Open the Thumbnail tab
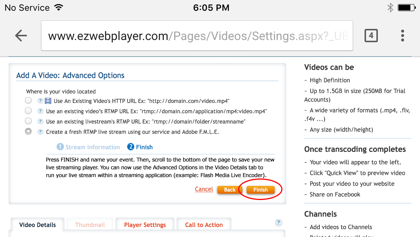 coord(90,225)
